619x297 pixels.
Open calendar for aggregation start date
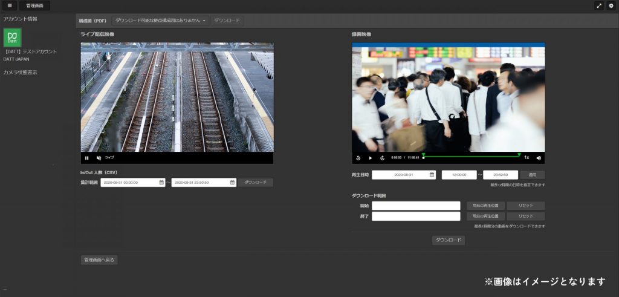click(x=161, y=182)
